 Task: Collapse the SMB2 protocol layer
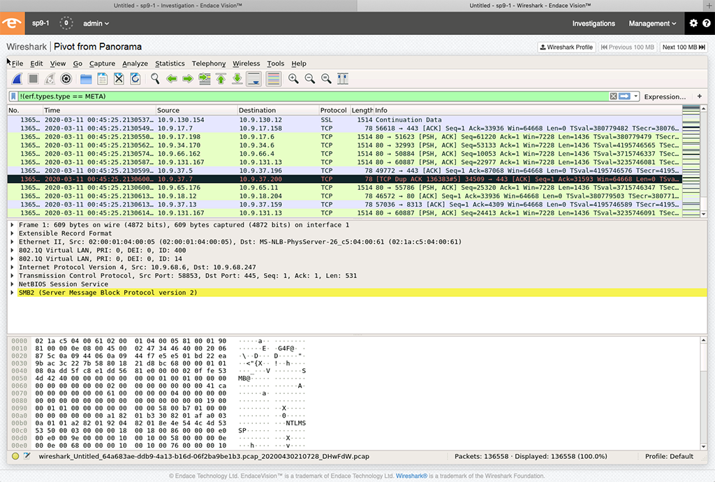tap(12, 293)
